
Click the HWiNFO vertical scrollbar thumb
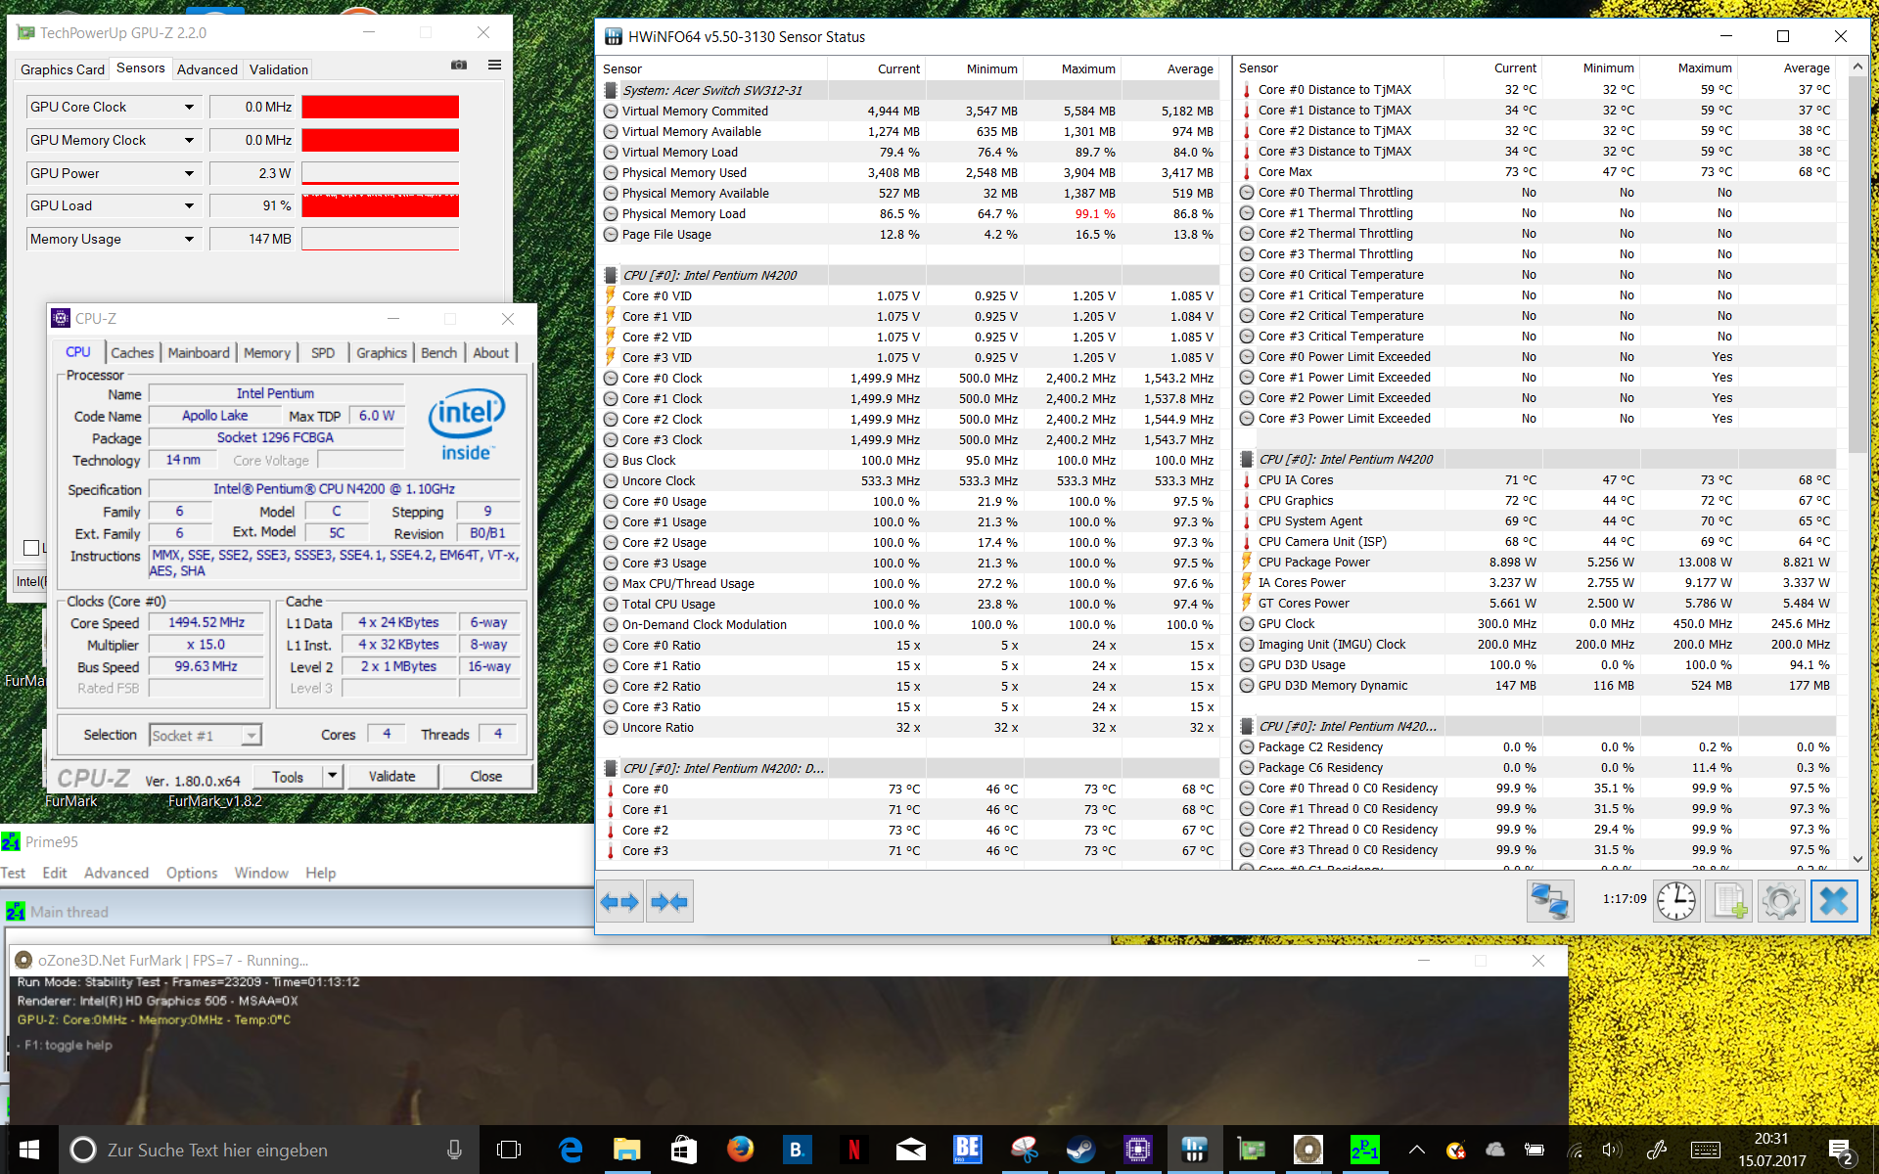[1857, 264]
